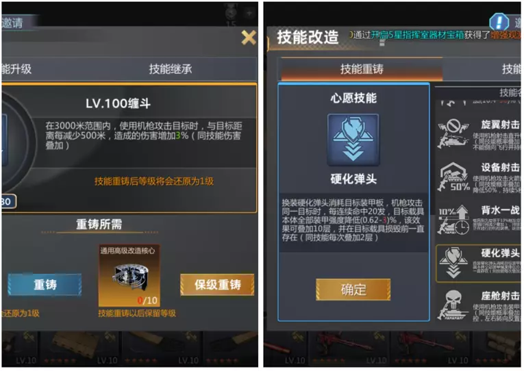Click the LV.100缠斗 skill title
Screen dimensions: 524x371
click(118, 103)
